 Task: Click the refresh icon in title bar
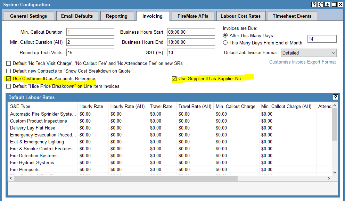coord(321,5)
